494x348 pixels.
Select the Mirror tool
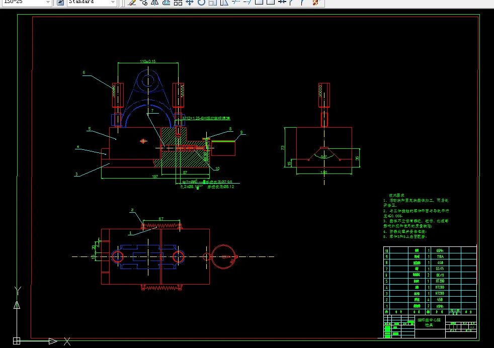[155, 3]
